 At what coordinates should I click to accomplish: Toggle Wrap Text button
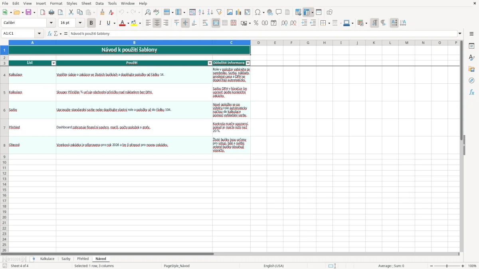pos(205,23)
